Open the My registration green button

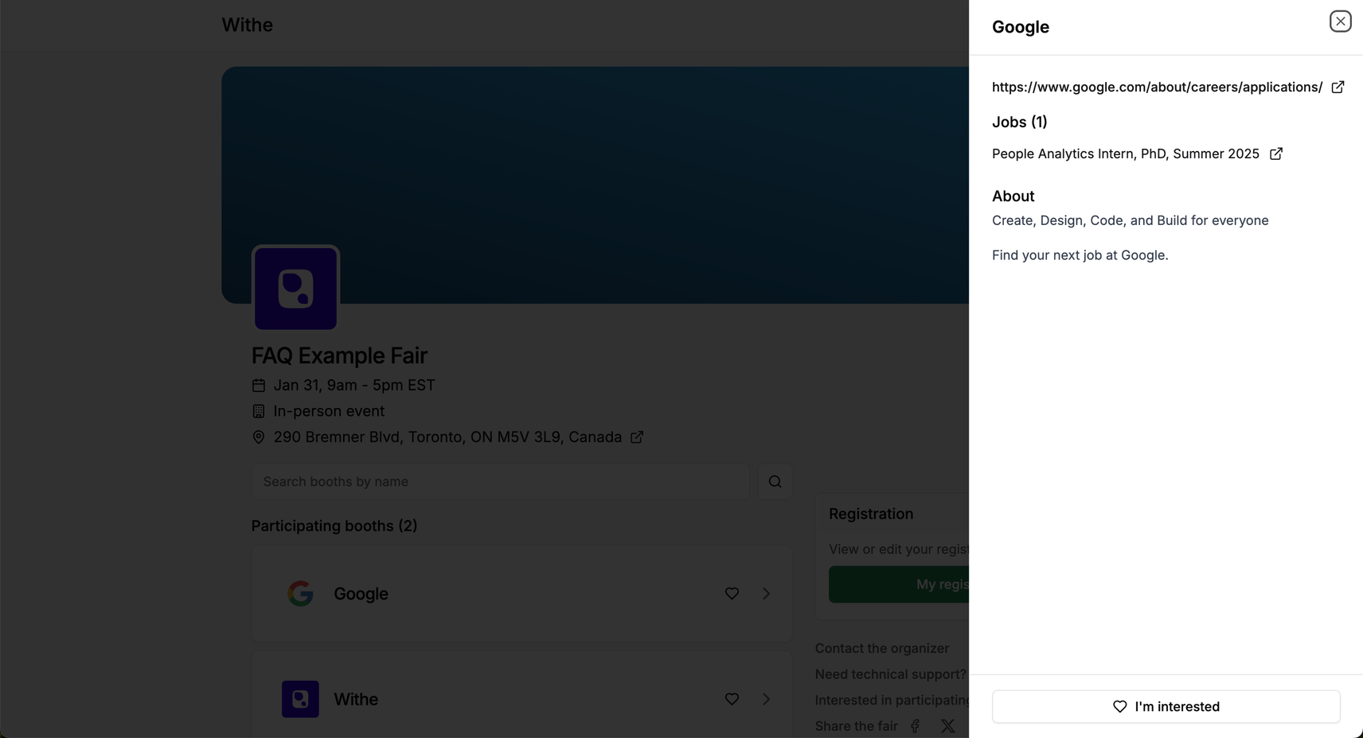899,585
